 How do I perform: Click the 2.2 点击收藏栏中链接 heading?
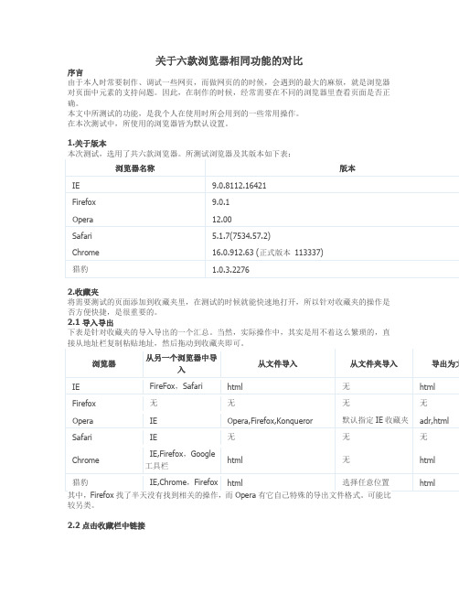[106, 525]
